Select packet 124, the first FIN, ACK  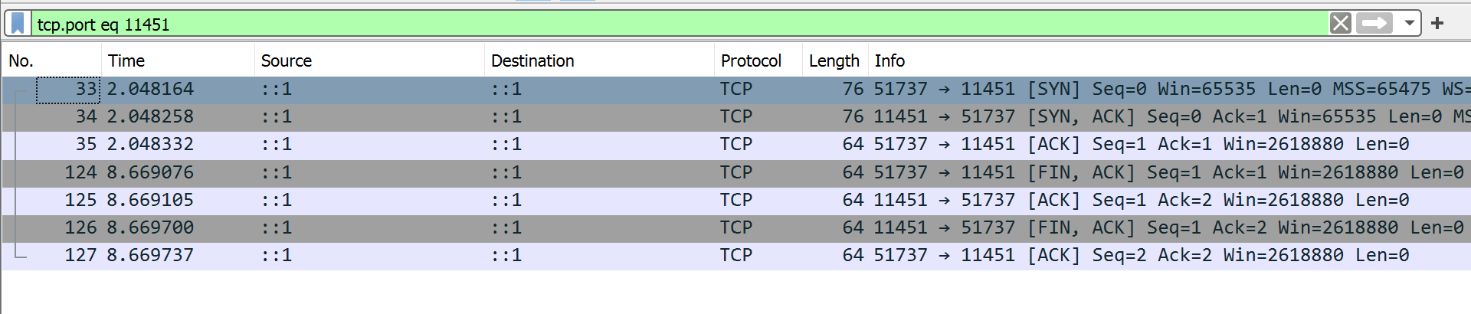[x=536, y=173]
